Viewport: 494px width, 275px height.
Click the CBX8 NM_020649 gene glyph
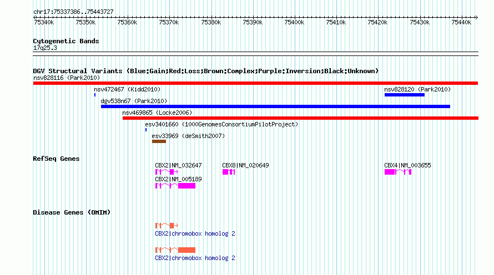tap(229, 172)
